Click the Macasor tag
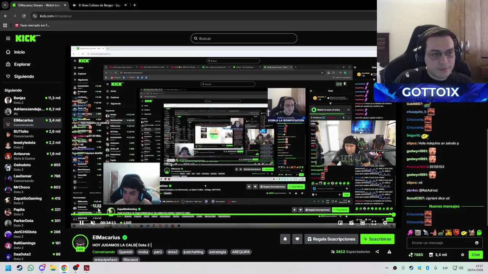 (131, 260)
